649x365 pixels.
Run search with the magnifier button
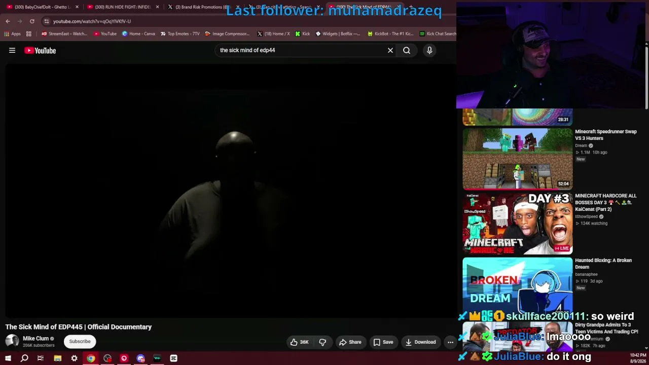[x=407, y=50]
